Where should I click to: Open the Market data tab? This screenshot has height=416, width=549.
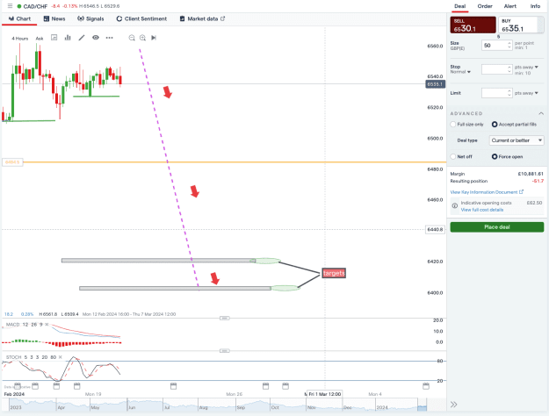click(202, 18)
